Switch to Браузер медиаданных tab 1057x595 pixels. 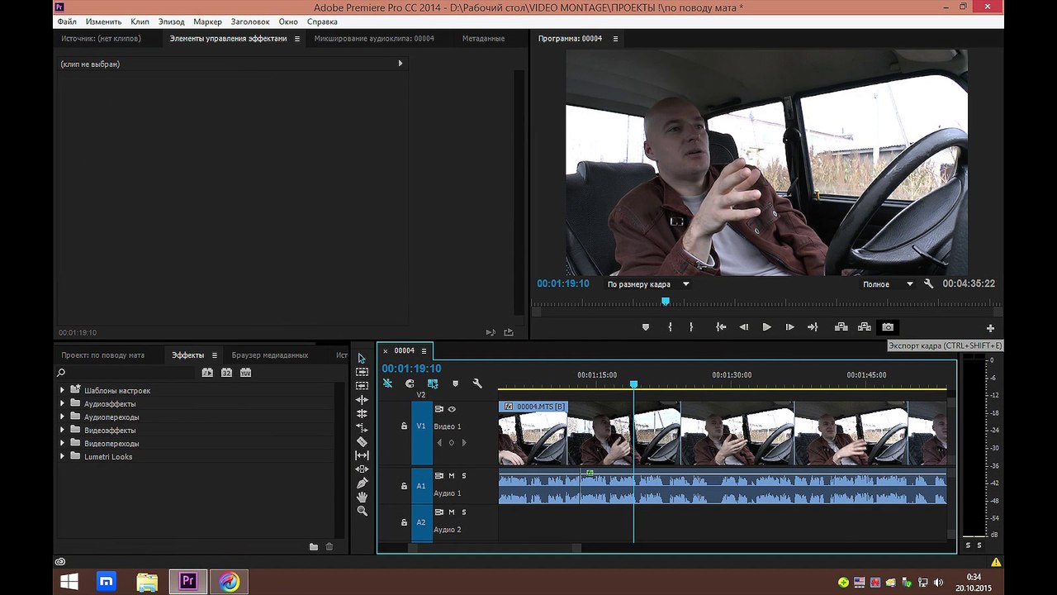point(270,355)
